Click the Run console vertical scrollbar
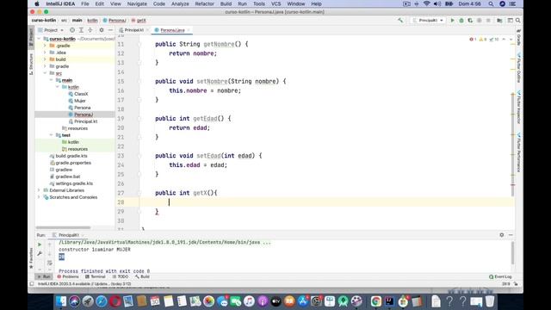Screen dimensions: 551x310 click(x=513, y=252)
